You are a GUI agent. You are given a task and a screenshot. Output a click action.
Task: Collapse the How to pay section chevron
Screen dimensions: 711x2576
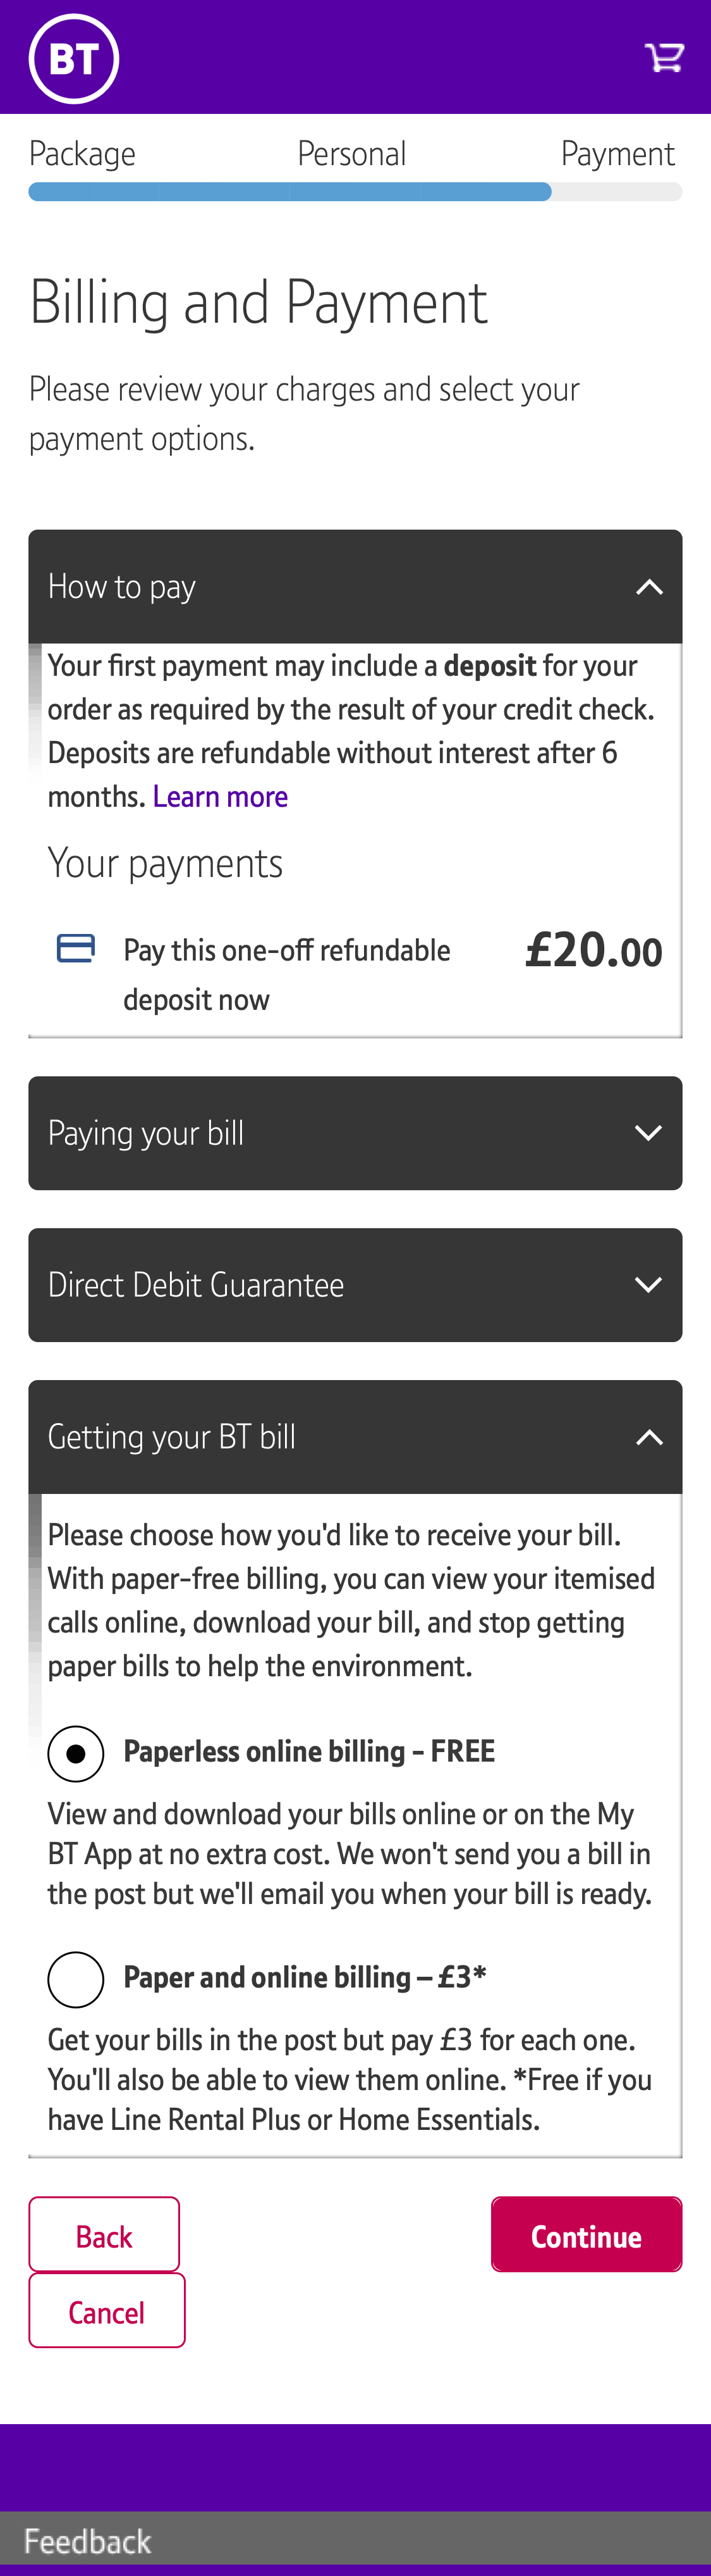tap(649, 586)
